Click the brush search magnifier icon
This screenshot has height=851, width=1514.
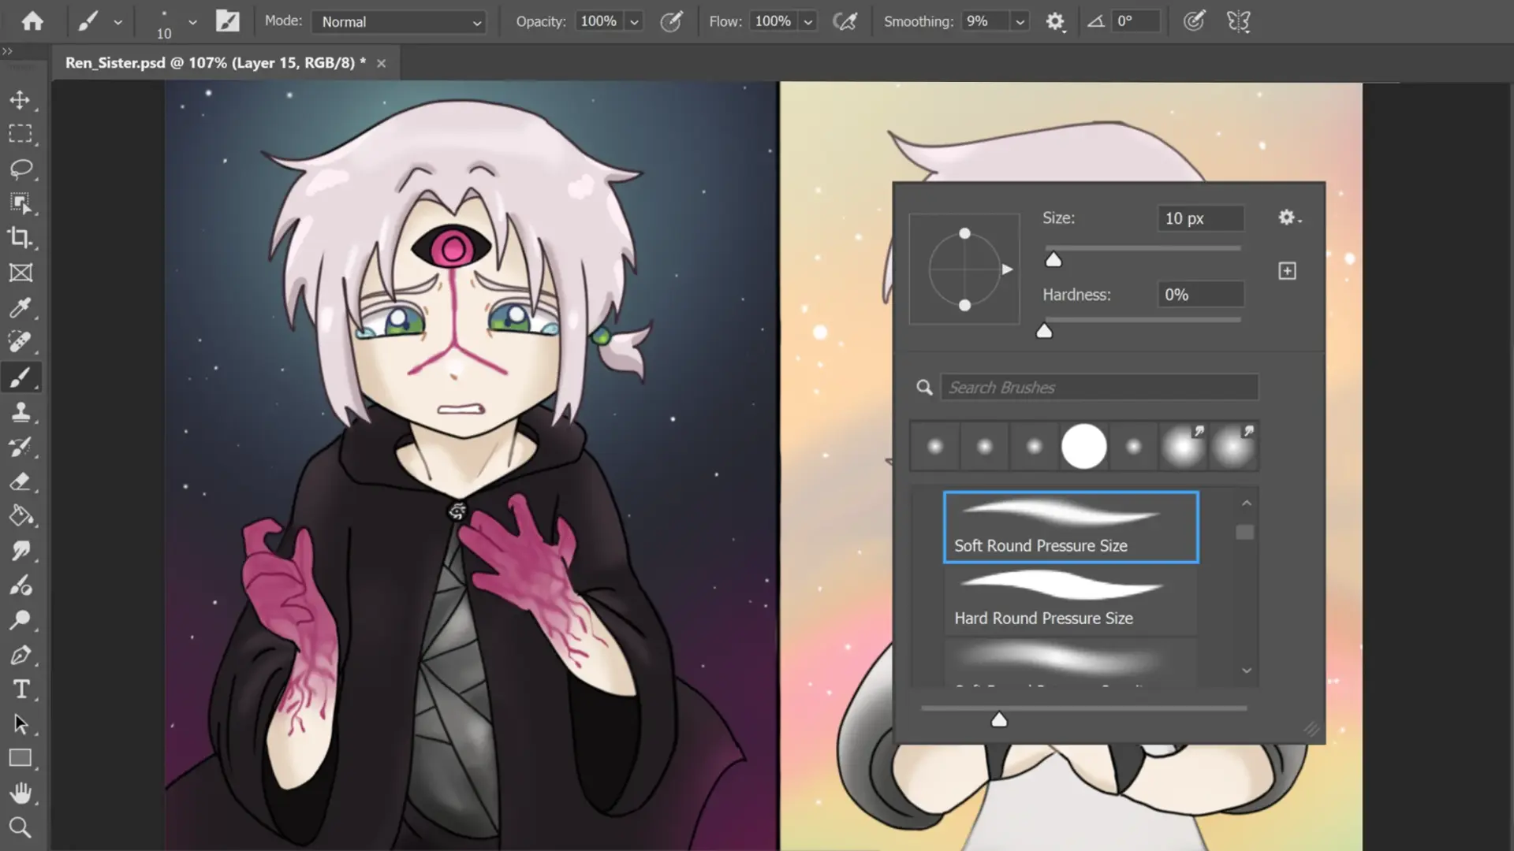coord(924,388)
